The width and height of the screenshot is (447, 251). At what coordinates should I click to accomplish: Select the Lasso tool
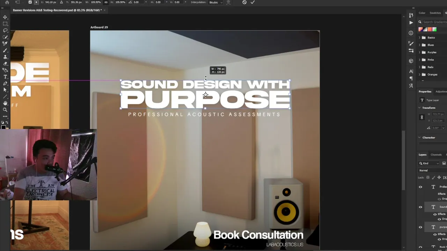pos(5,30)
